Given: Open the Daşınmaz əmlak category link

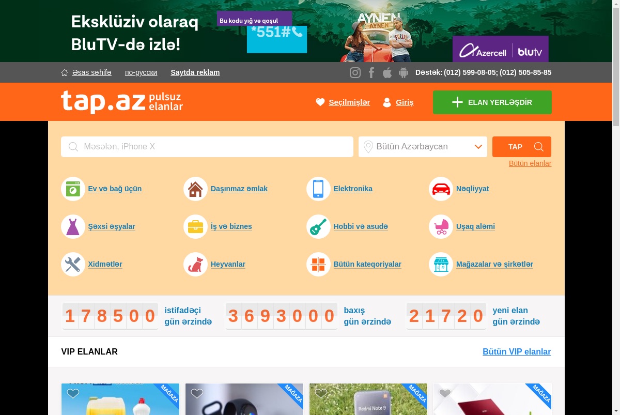Looking at the screenshot, I should (239, 189).
